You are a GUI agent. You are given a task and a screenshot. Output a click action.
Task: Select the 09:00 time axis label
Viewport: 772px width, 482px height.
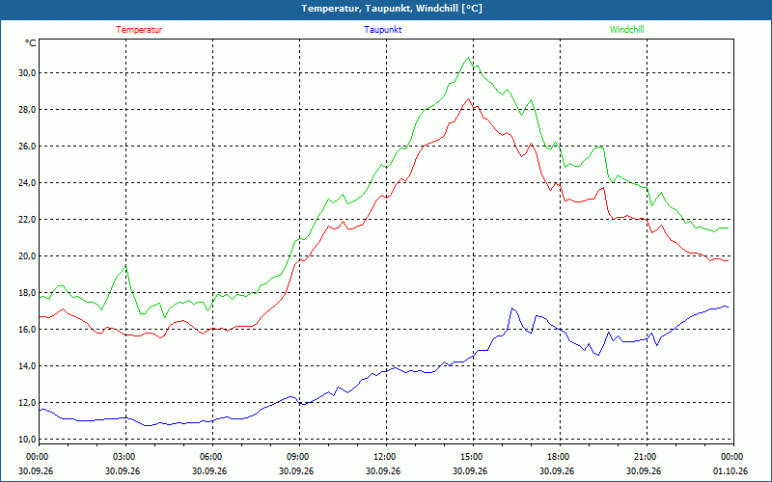pos(299,457)
